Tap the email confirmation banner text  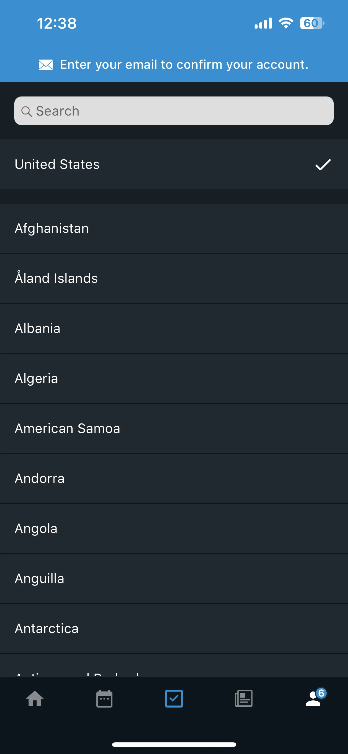(184, 65)
